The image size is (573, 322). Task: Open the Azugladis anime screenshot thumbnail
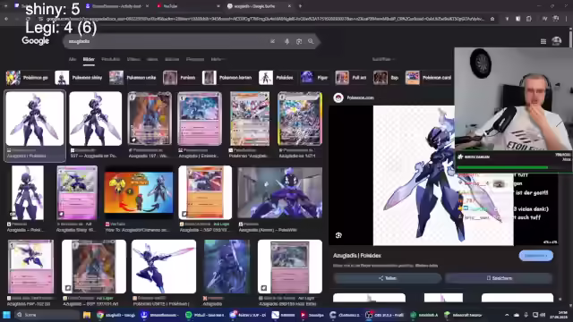(x=280, y=193)
